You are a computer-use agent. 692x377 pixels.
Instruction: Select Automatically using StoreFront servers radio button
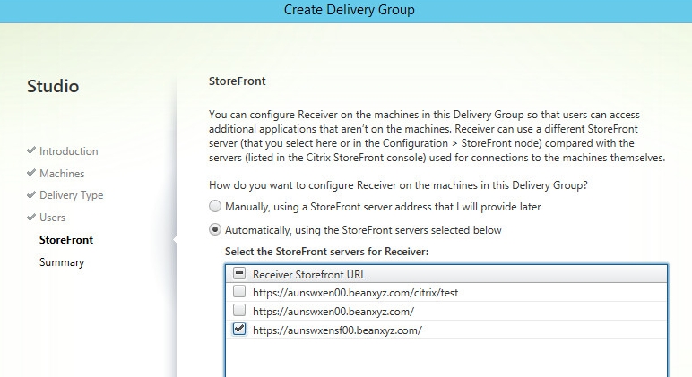(215, 229)
